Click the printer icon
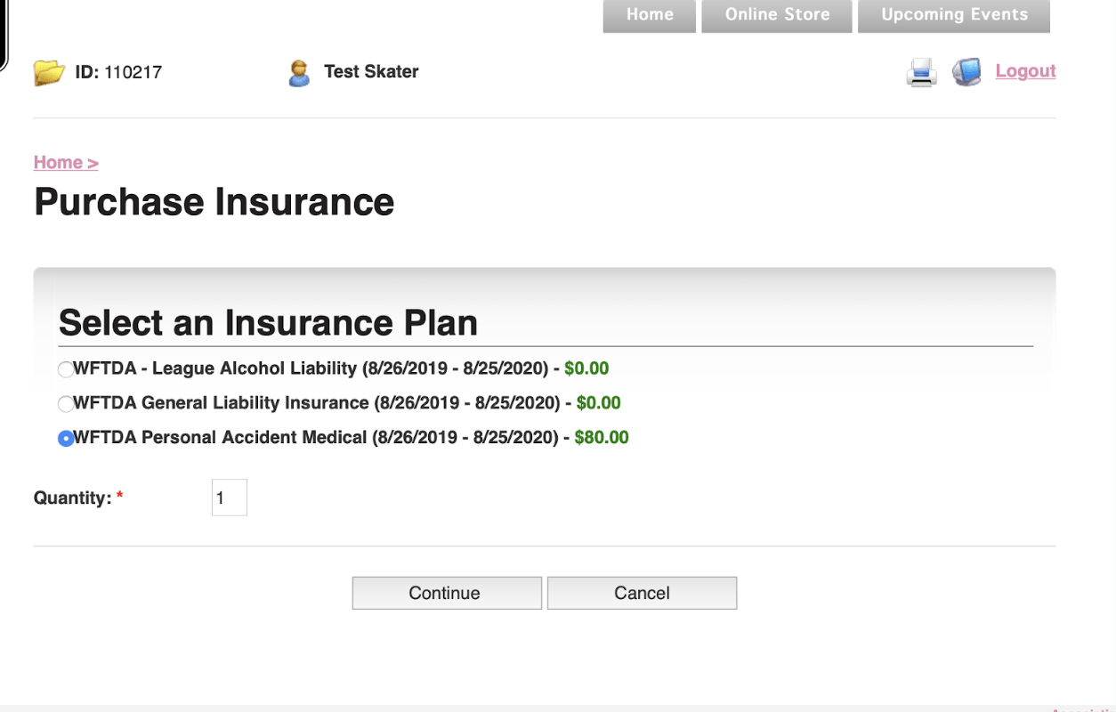The height and width of the screenshot is (712, 1116). (x=922, y=72)
